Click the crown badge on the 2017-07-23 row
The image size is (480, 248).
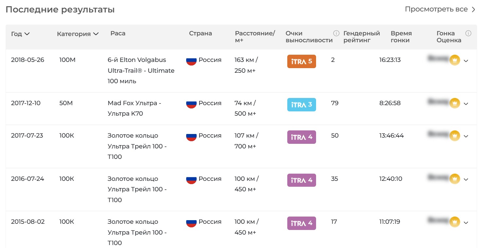click(x=455, y=136)
